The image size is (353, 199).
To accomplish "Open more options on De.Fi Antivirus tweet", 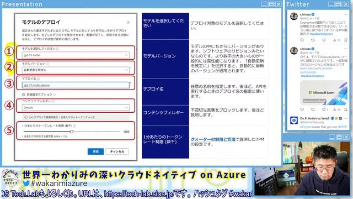I will click(x=346, y=118).
